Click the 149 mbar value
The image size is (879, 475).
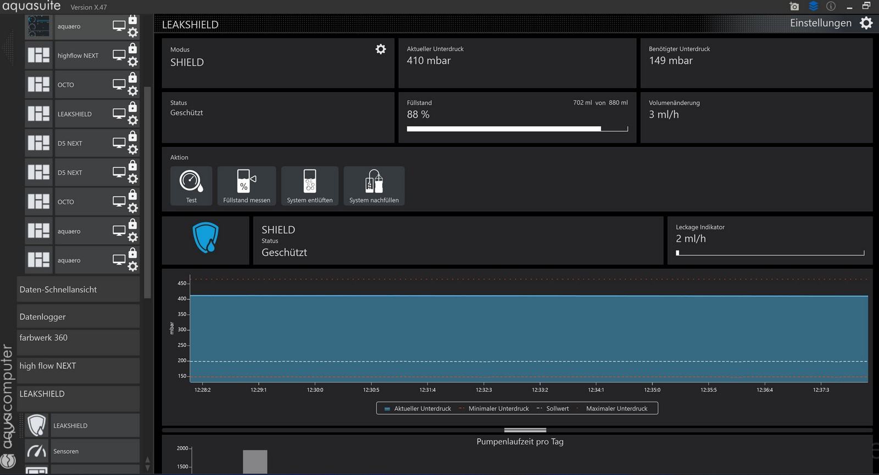coord(671,61)
